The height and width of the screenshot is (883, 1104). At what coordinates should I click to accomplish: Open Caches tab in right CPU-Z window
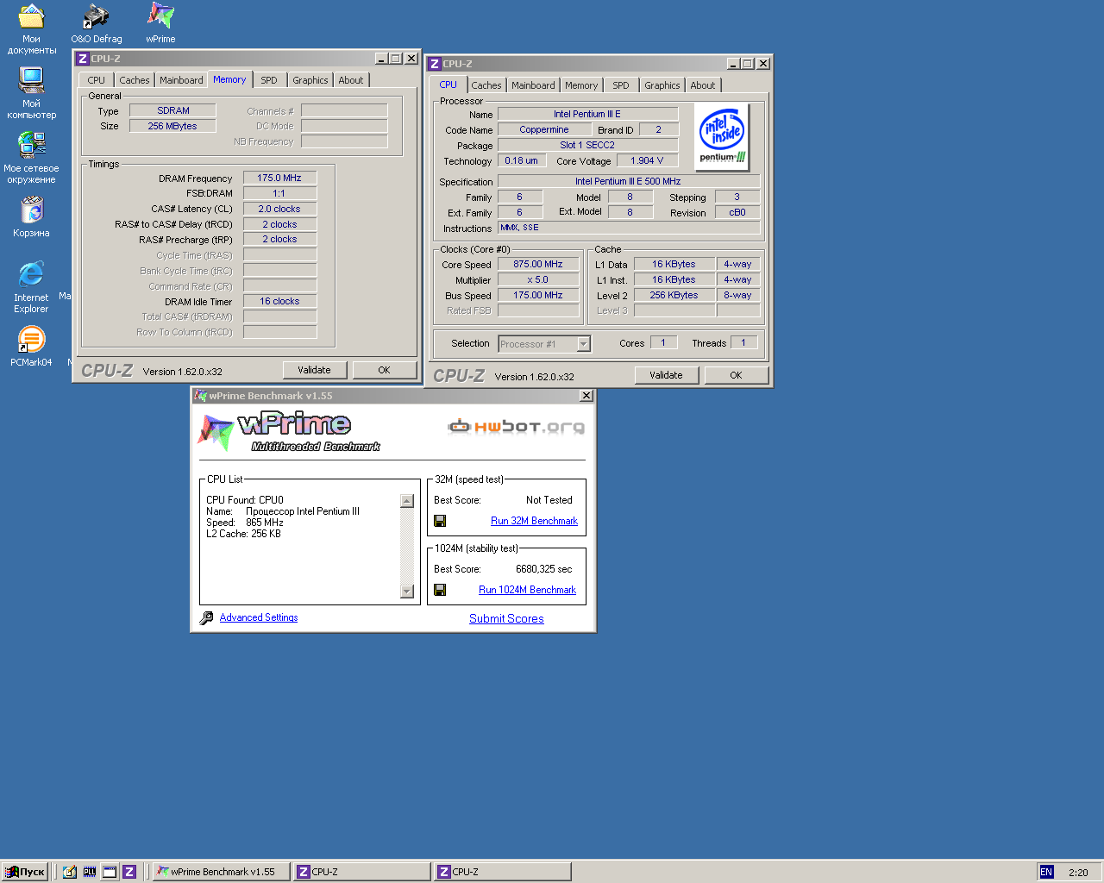tap(486, 85)
